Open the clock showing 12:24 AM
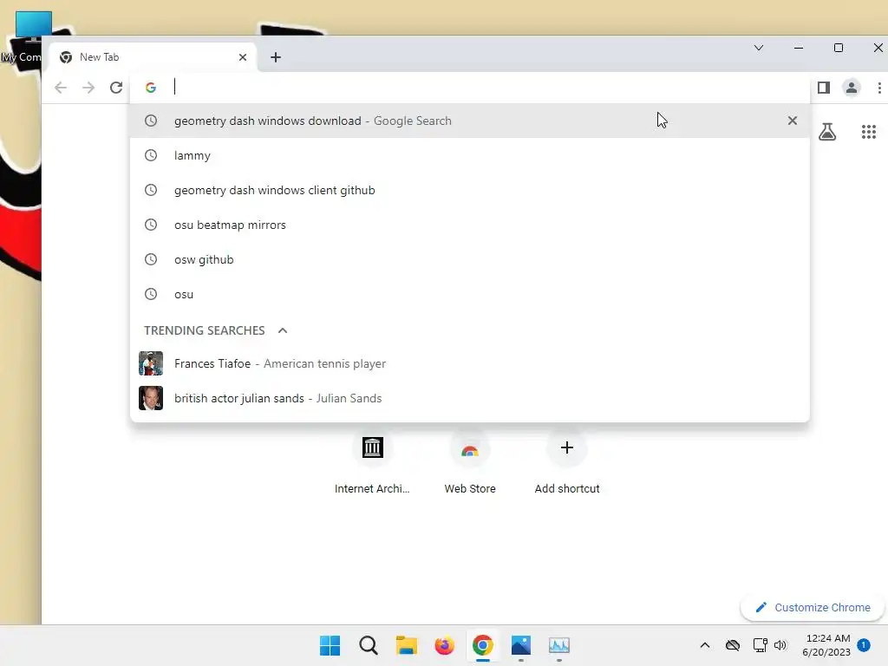The width and height of the screenshot is (888, 666). tap(826, 645)
